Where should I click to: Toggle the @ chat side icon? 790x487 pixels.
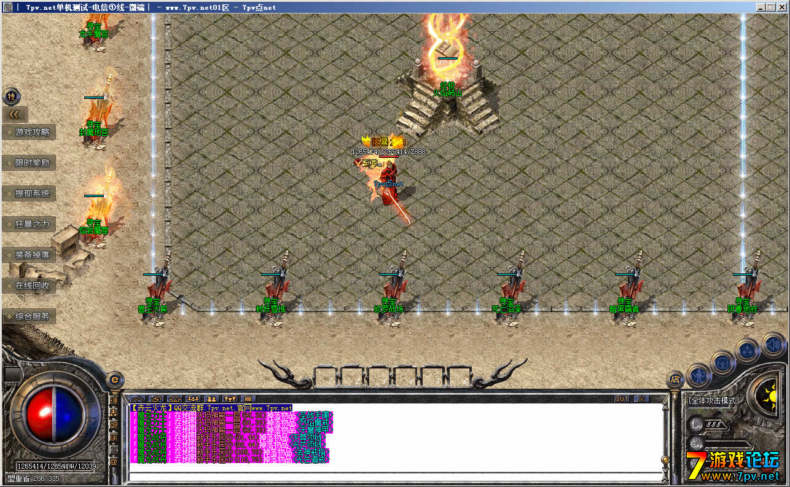tap(114, 461)
